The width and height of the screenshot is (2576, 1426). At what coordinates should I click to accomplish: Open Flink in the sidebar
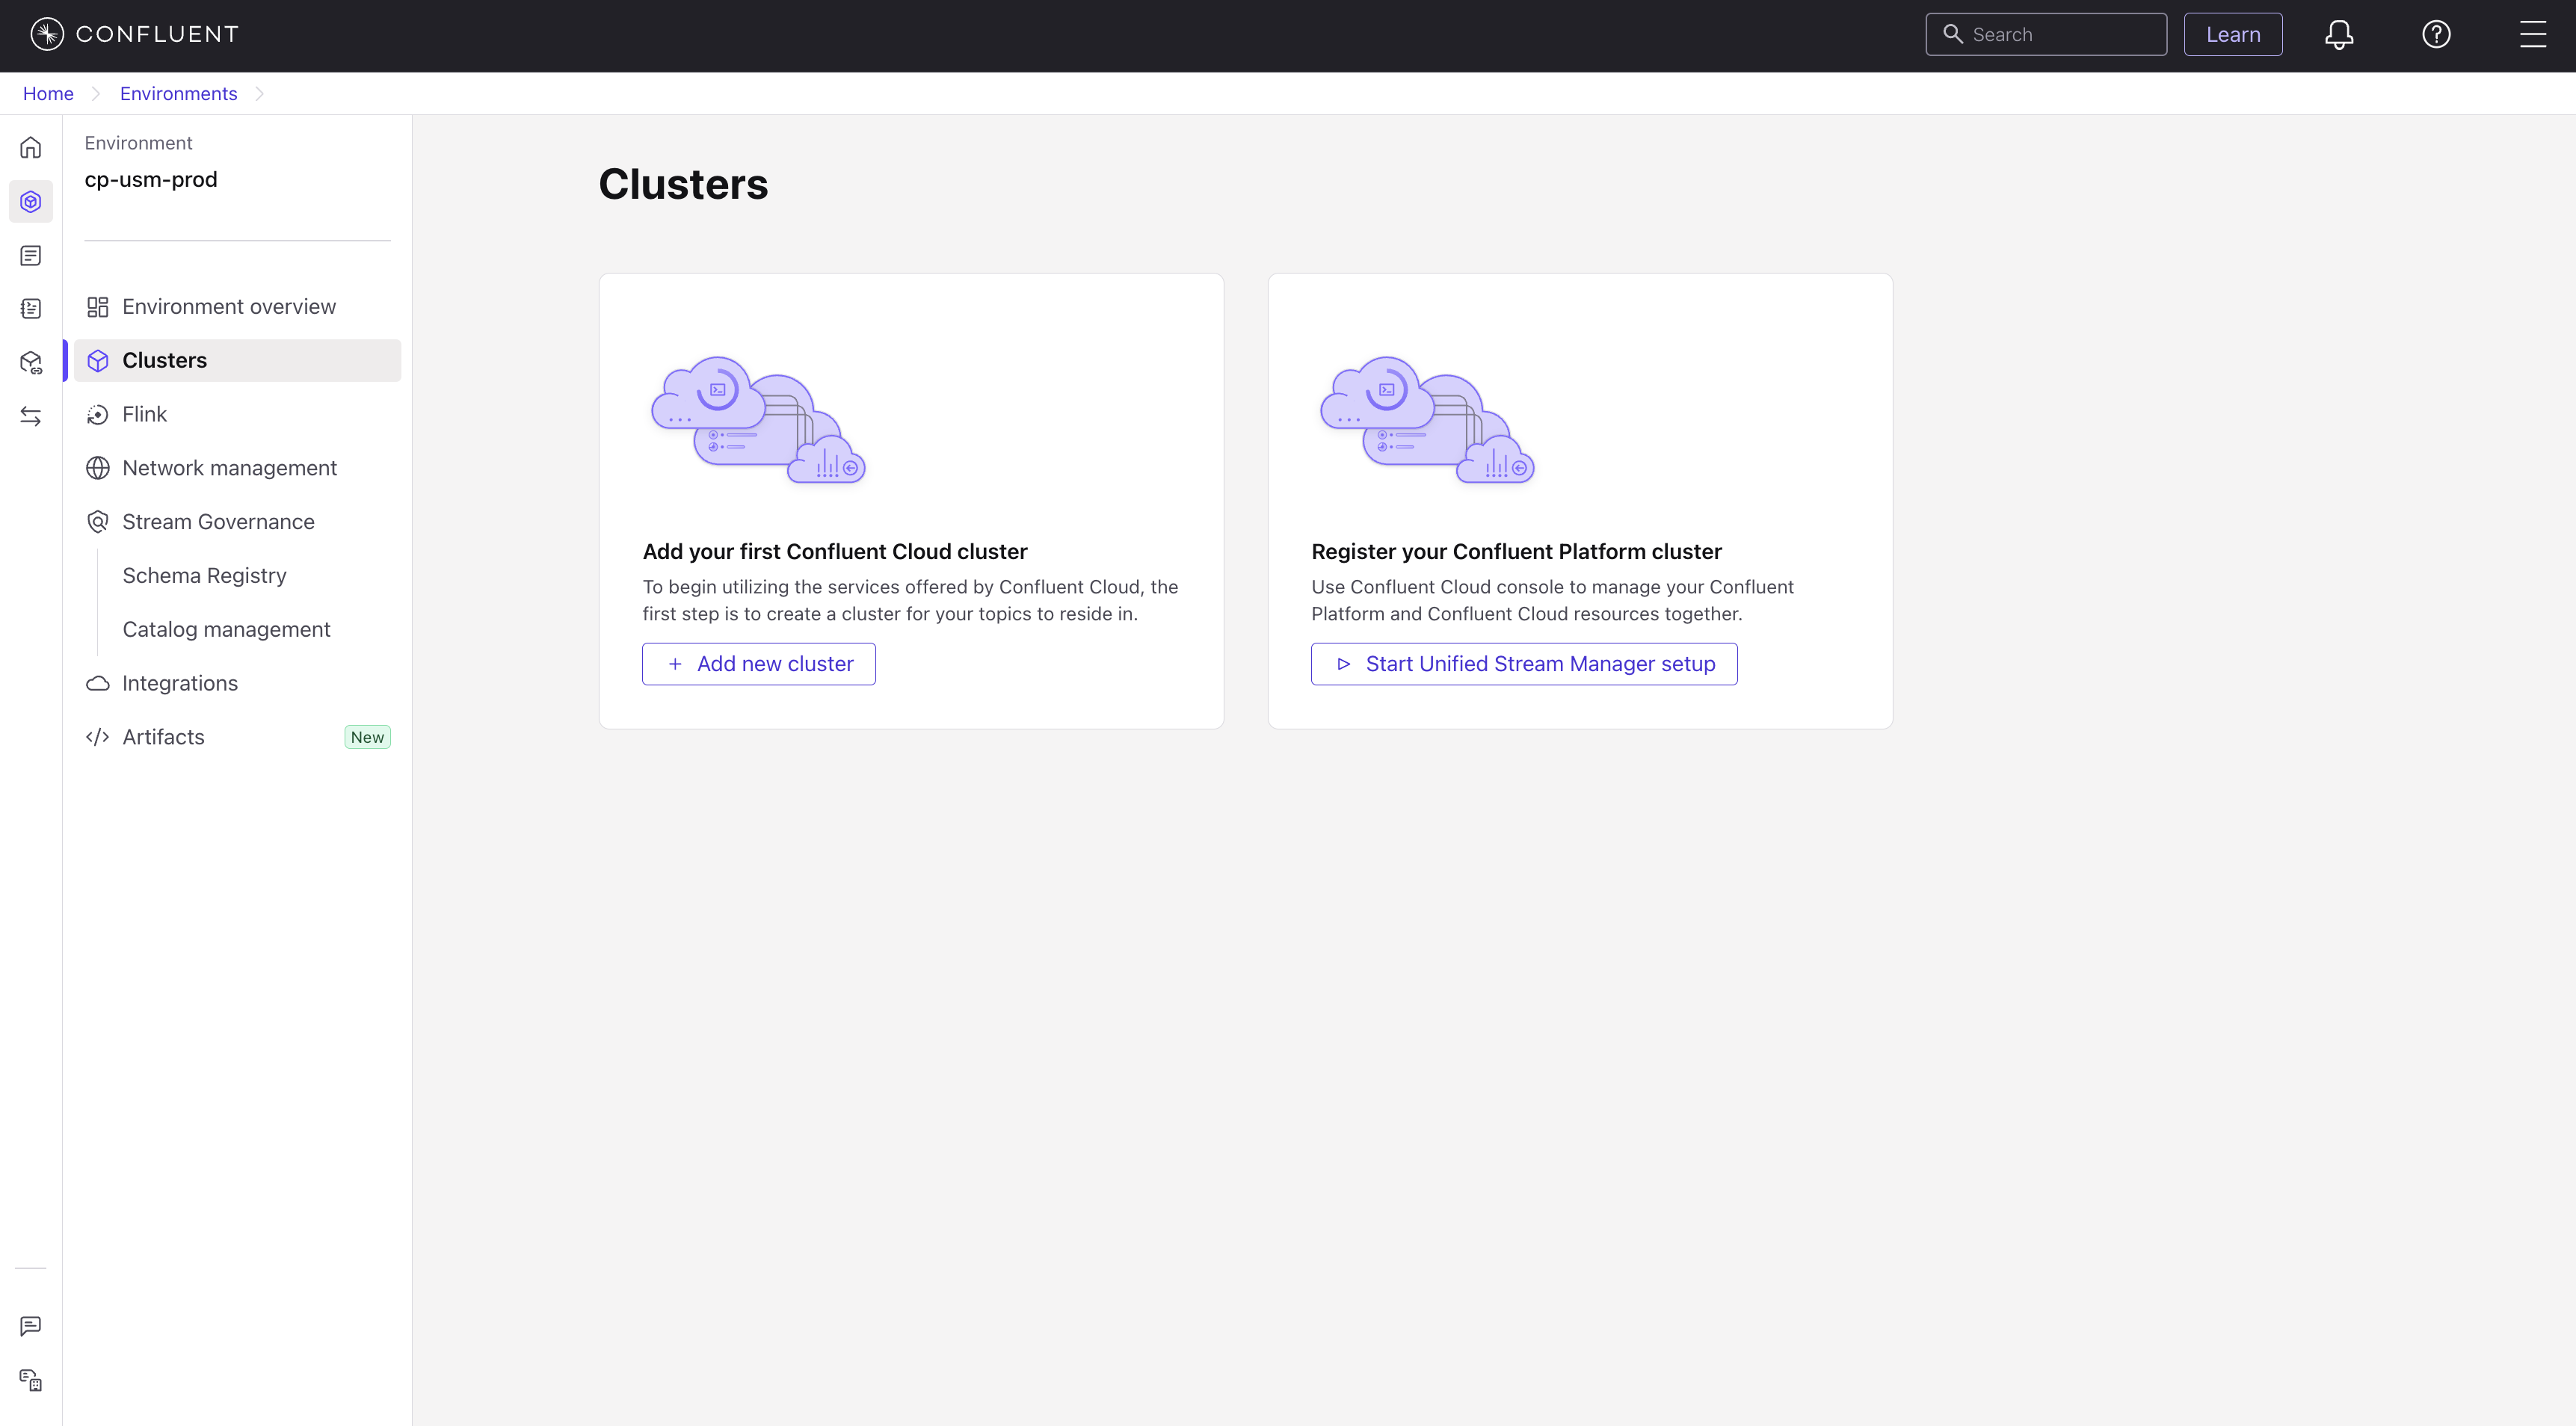tap(145, 414)
